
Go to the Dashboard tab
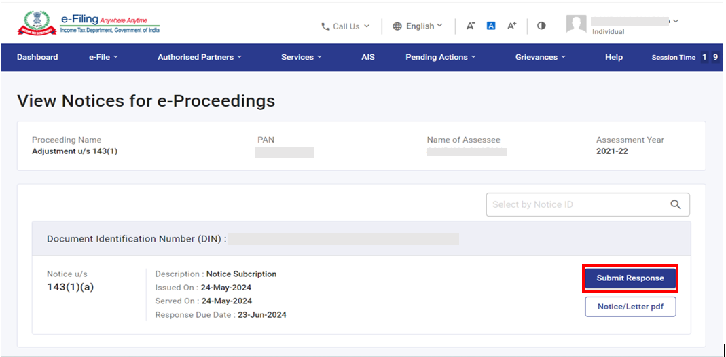37,57
